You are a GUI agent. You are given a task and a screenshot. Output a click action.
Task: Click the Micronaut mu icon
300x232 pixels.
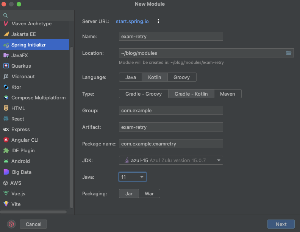6,76
